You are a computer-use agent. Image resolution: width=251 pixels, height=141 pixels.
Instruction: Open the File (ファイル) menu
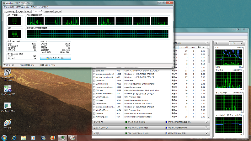[x=9, y=7]
